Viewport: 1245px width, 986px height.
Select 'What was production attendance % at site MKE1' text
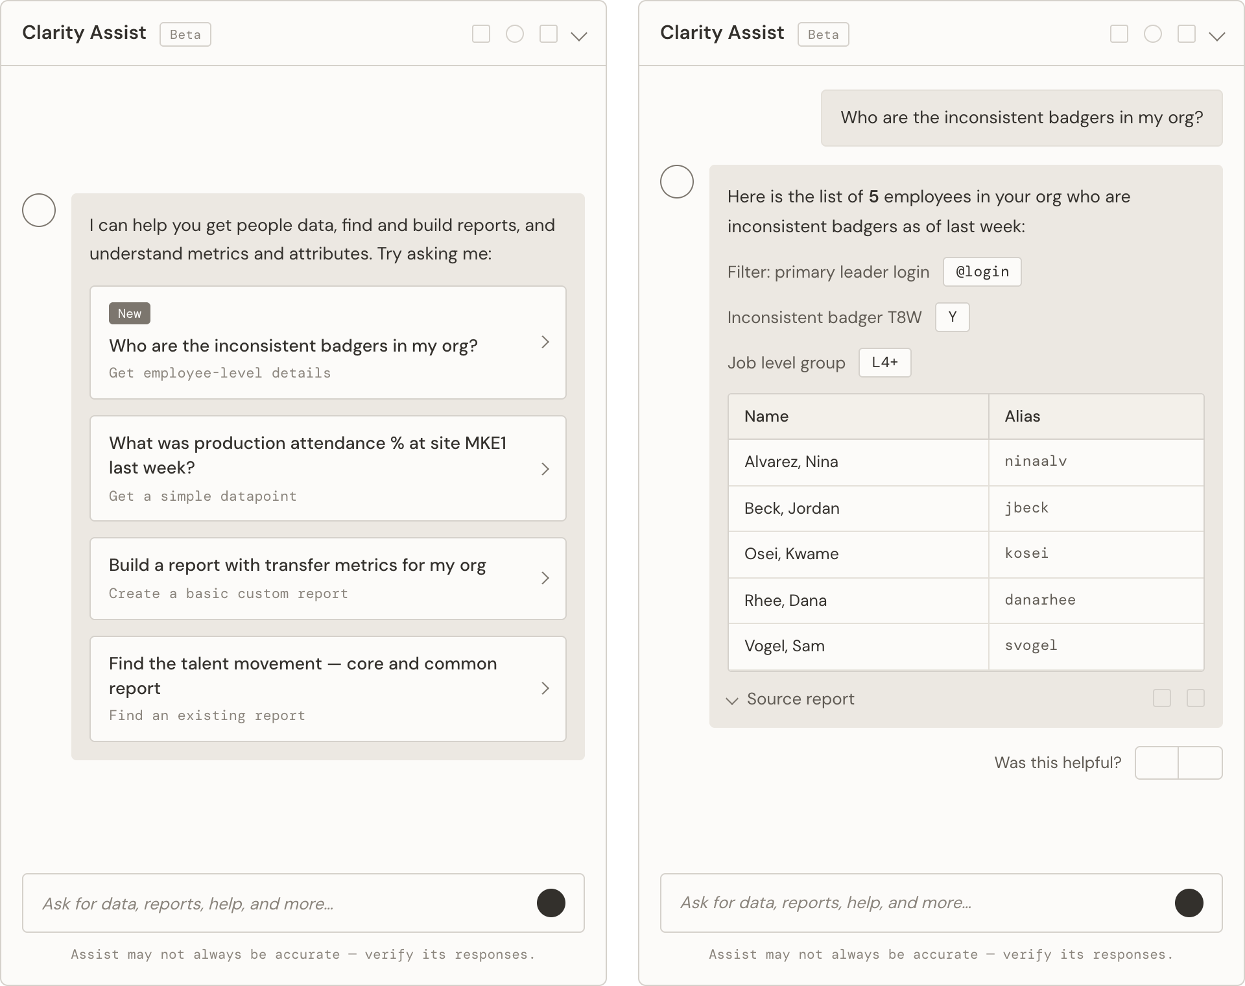point(308,455)
